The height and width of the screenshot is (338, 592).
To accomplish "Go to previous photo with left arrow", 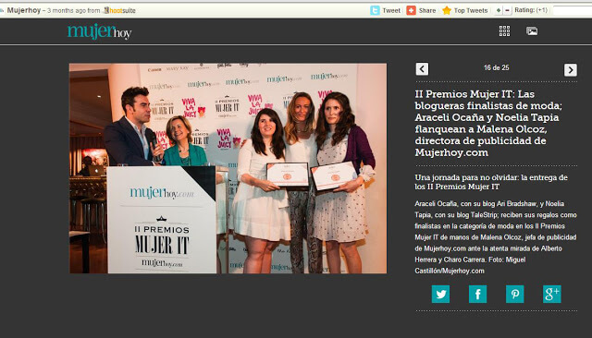I will (422, 69).
